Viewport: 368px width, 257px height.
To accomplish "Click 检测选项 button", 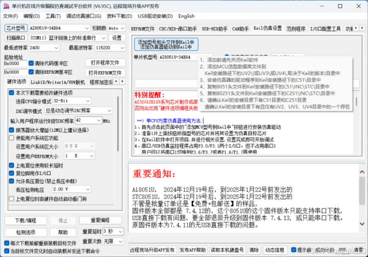I will (x=26, y=232).
